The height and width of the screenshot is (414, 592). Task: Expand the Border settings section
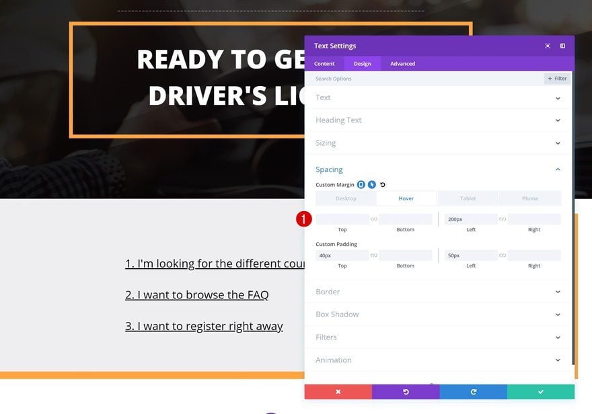(x=438, y=292)
